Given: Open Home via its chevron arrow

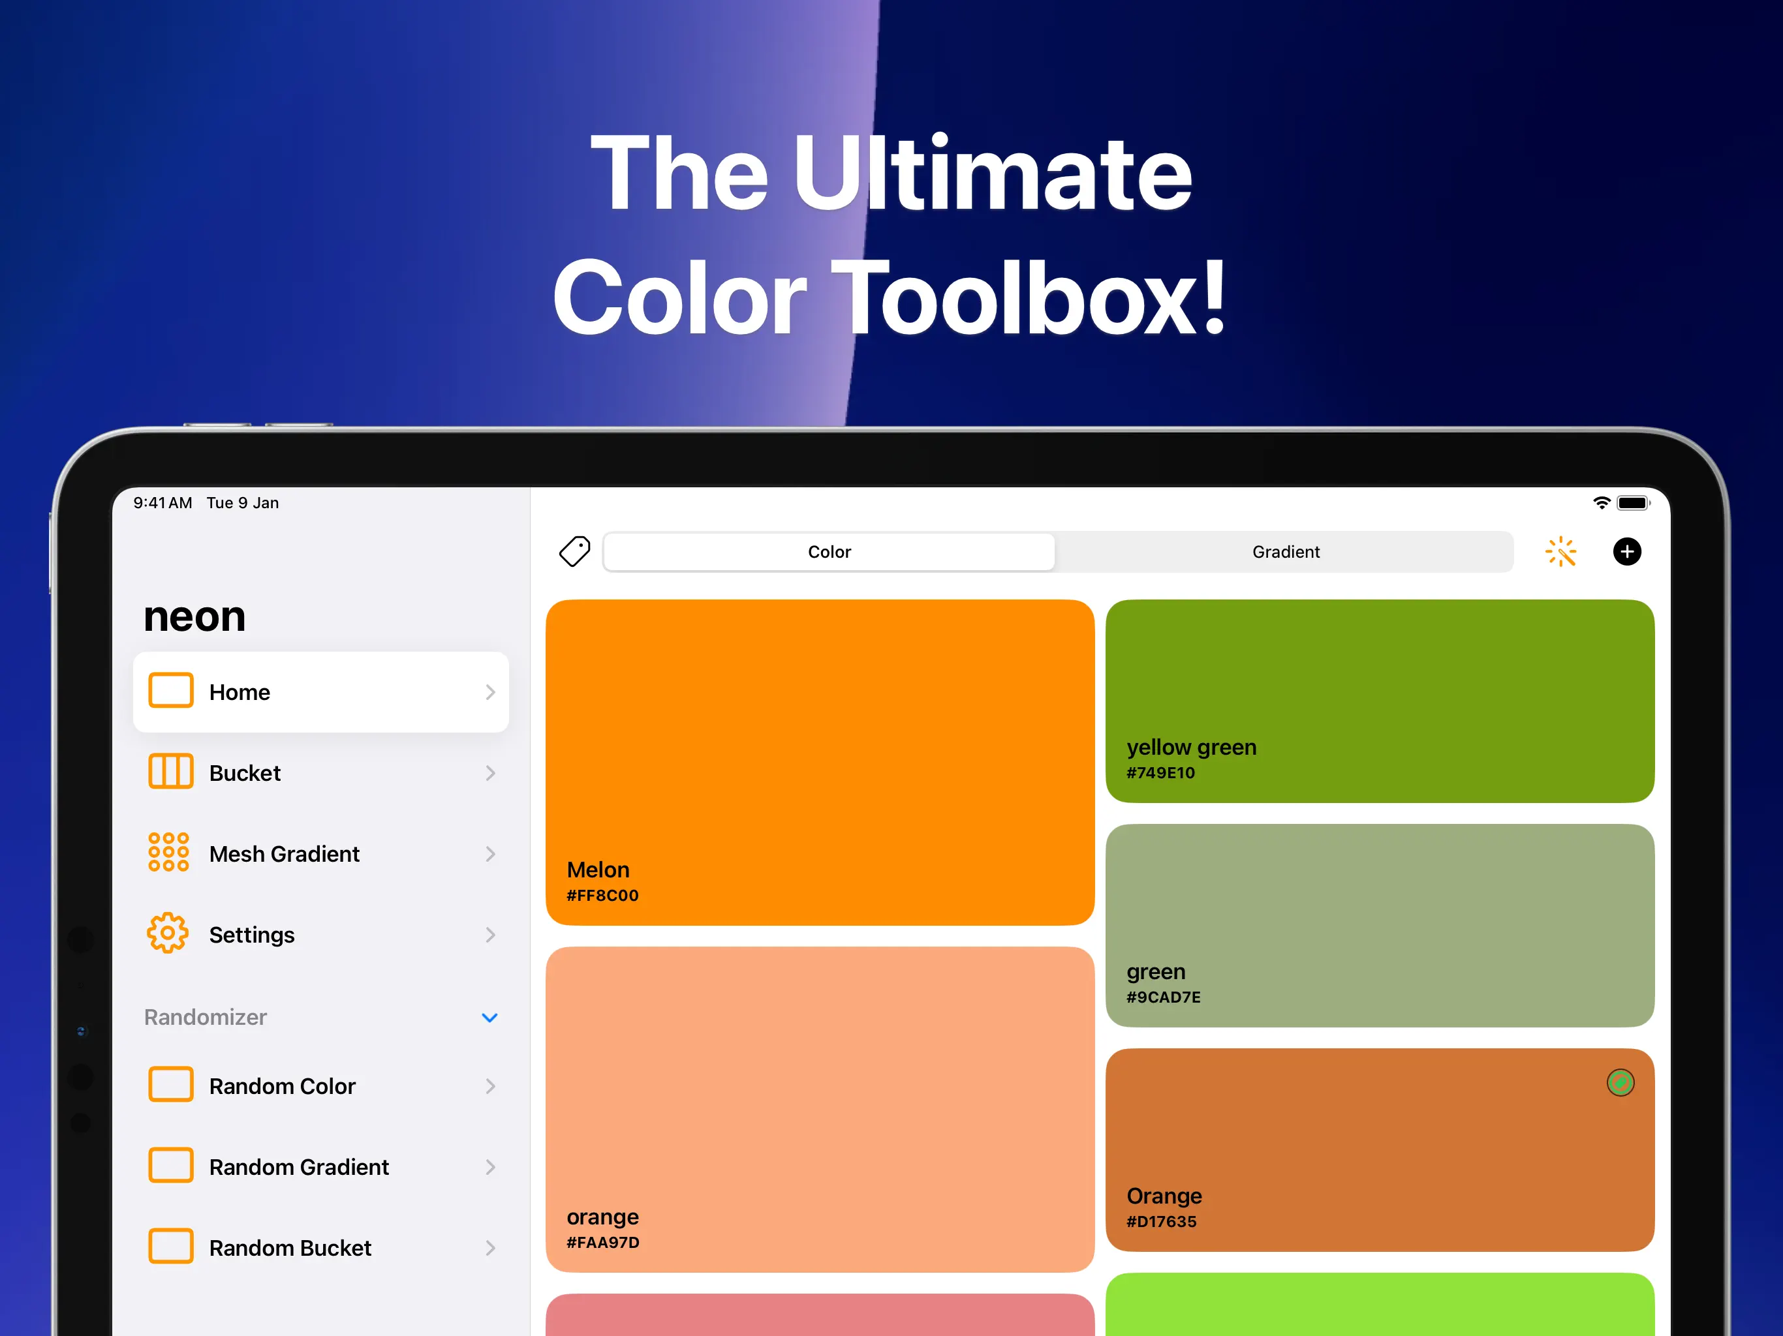Looking at the screenshot, I should click(490, 692).
